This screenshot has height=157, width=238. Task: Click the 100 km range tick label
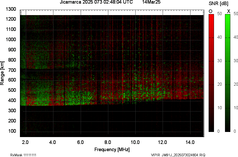tap(12, 131)
